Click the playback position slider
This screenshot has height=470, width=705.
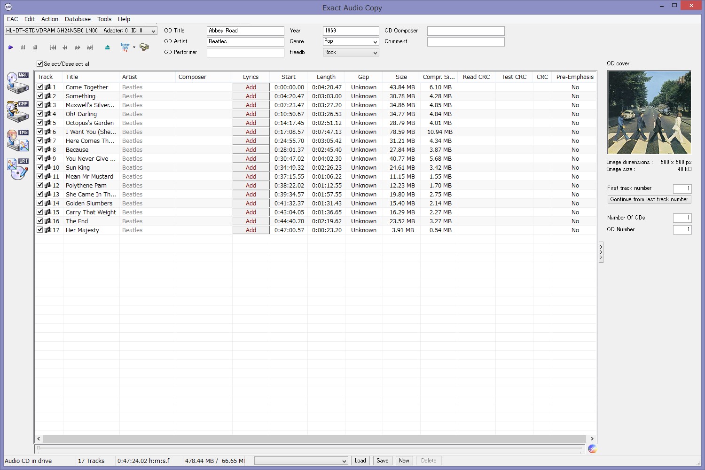(309, 449)
